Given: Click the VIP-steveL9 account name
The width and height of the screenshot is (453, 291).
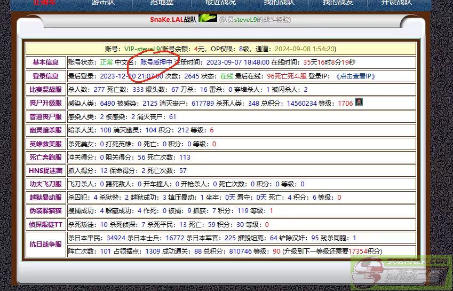Looking at the screenshot, I should 142,49.
